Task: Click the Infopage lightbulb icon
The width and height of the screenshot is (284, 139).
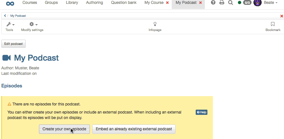Action: [x=155, y=24]
